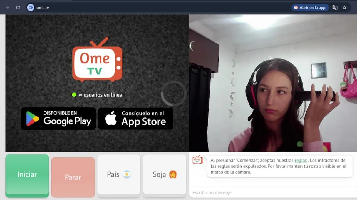Click the browser forward arrow

(x=7, y=7)
